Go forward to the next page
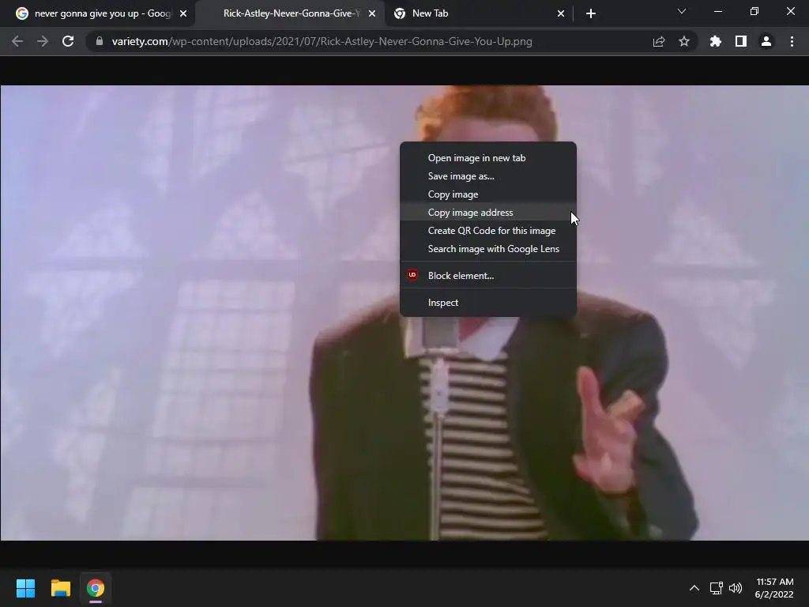This screenshot has width=809, height=607. 43,41
